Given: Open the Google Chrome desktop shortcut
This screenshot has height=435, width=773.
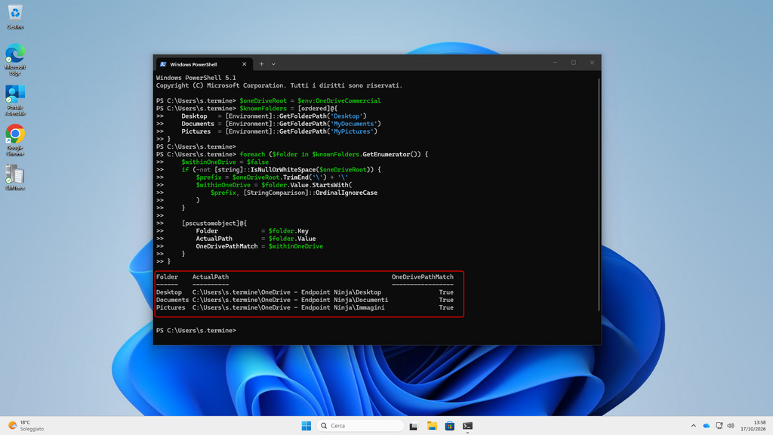Looking at the screenshot, I should point(15,140).
